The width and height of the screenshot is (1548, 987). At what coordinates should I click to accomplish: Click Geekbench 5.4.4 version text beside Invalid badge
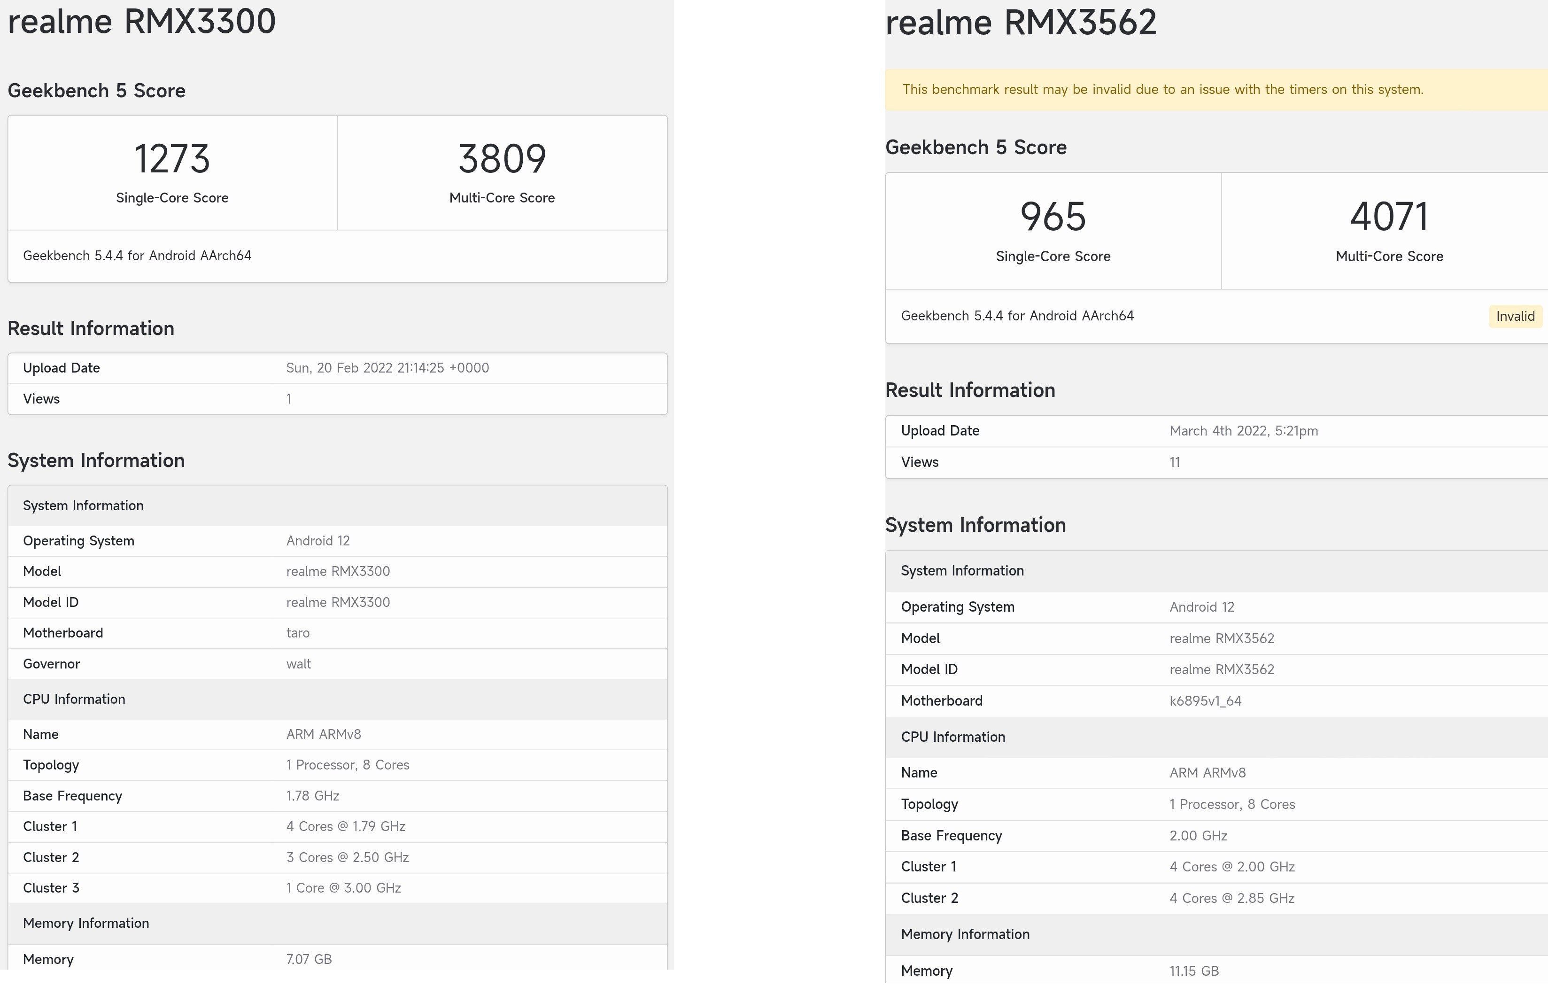click(1017, 316)
